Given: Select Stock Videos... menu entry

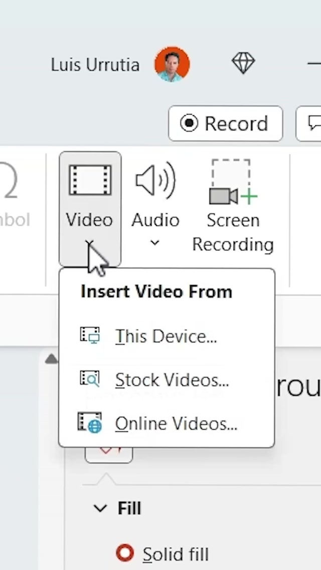Looking at the screenshot, I should [x=172, y=380].
